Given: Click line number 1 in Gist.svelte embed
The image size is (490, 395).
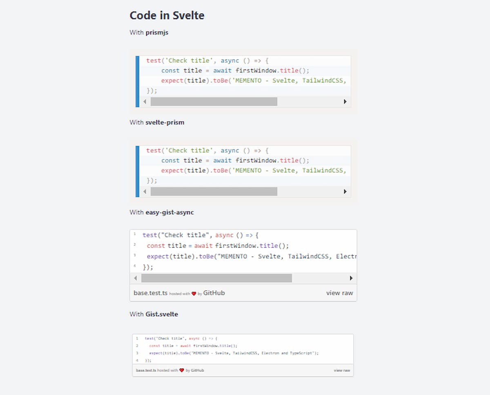Looking at the screenshot, I should click(x=137, y=338).
